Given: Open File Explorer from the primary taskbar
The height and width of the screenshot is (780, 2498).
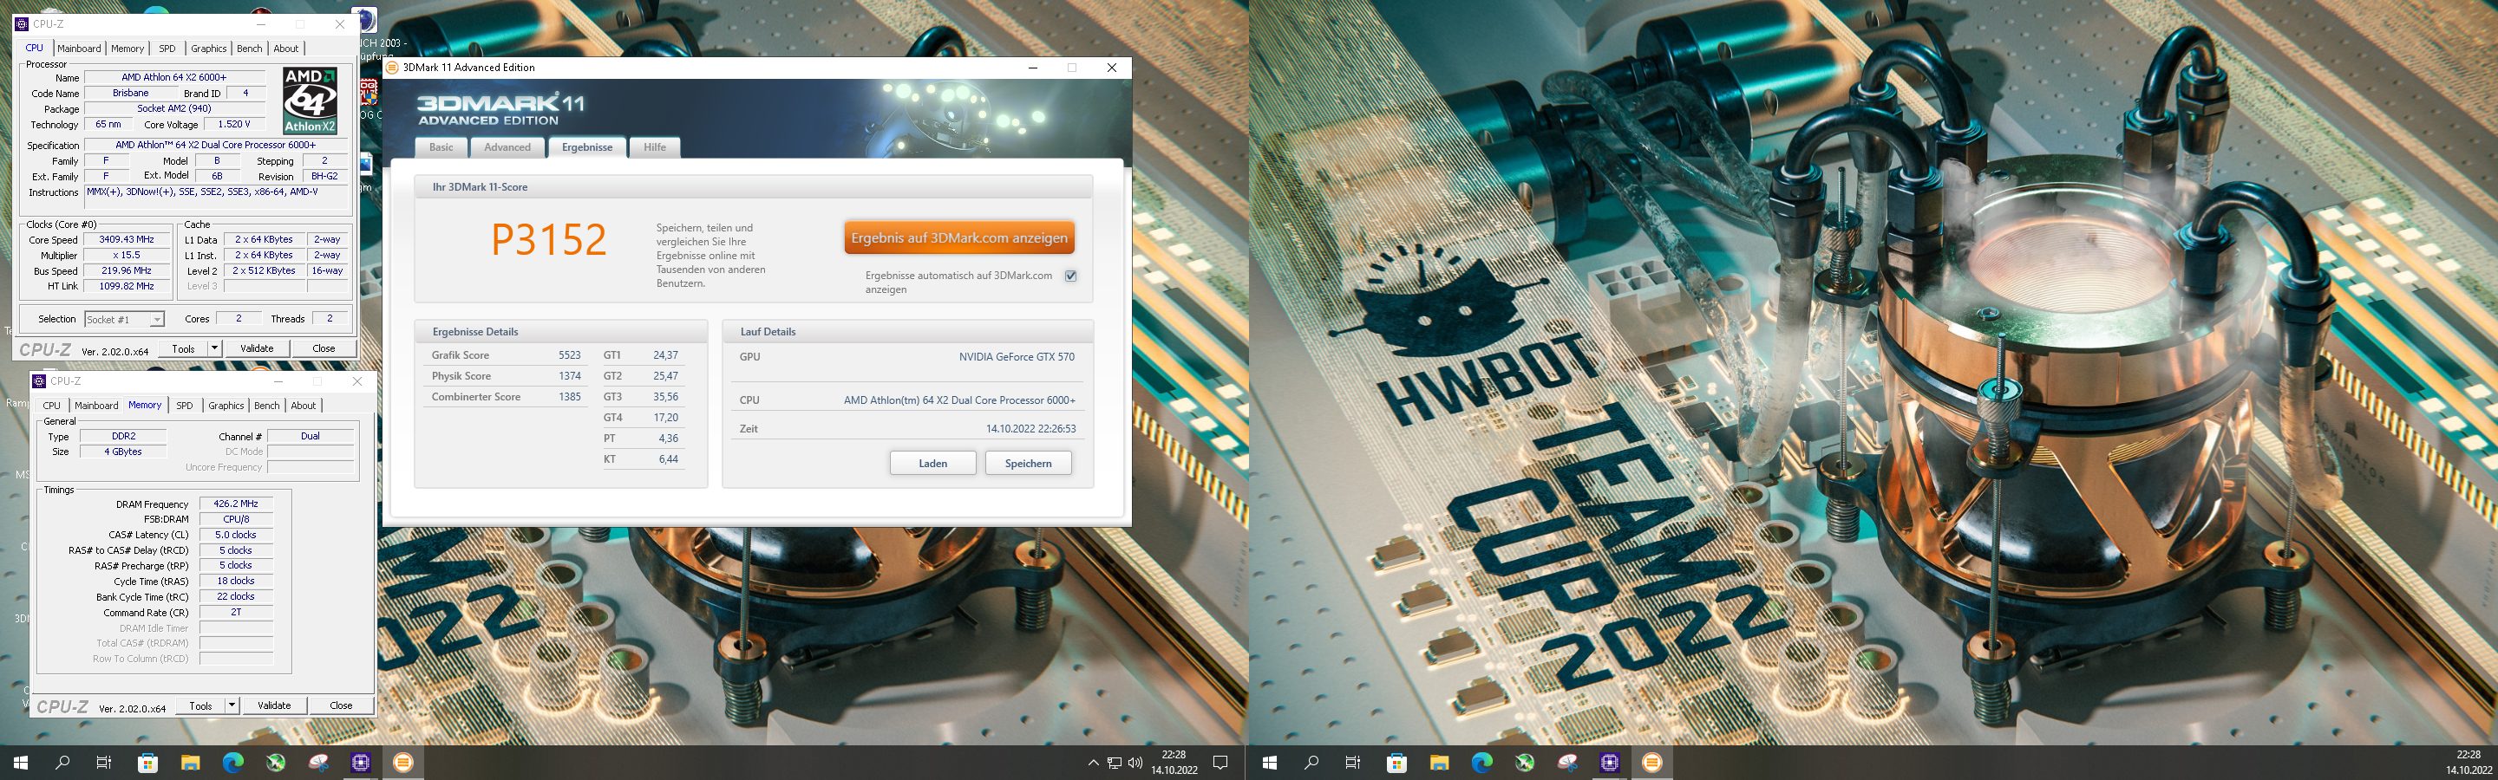Looking at the screenshot, I should tap(190, 763).
